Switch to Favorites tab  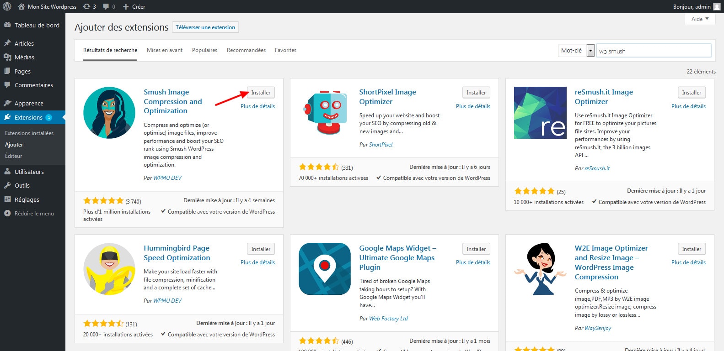285,50
